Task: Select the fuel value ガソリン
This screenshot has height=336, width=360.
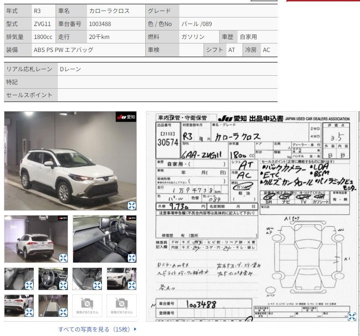Action: pyautogui.click(x=193, y=37)
